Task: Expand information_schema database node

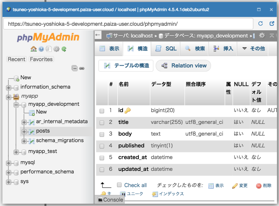Action: coord(8,88)
